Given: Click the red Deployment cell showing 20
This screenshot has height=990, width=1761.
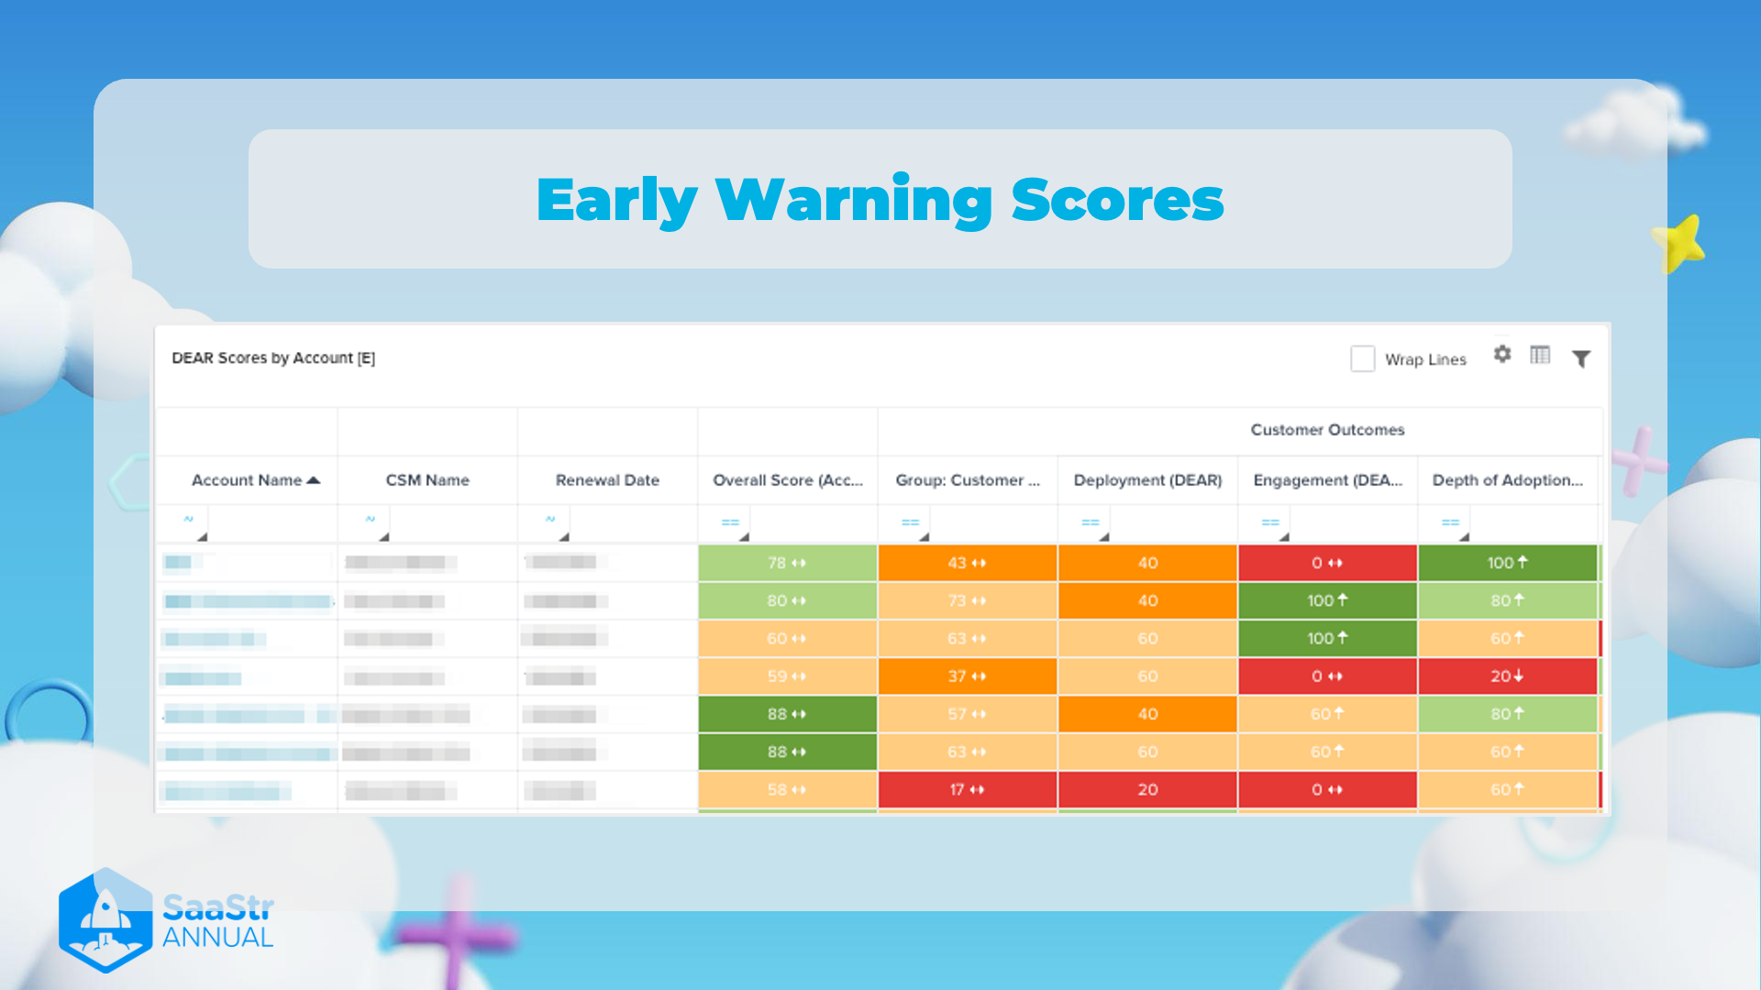Looking at the screenshot, I should (x=1147, y=789).
